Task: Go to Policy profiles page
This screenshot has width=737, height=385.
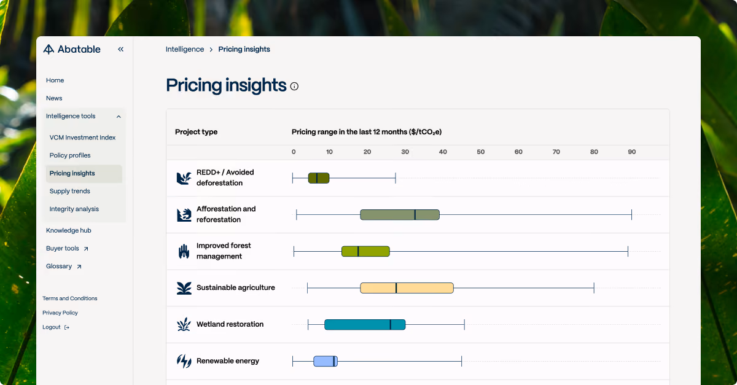Action: [x=70, y=155]
